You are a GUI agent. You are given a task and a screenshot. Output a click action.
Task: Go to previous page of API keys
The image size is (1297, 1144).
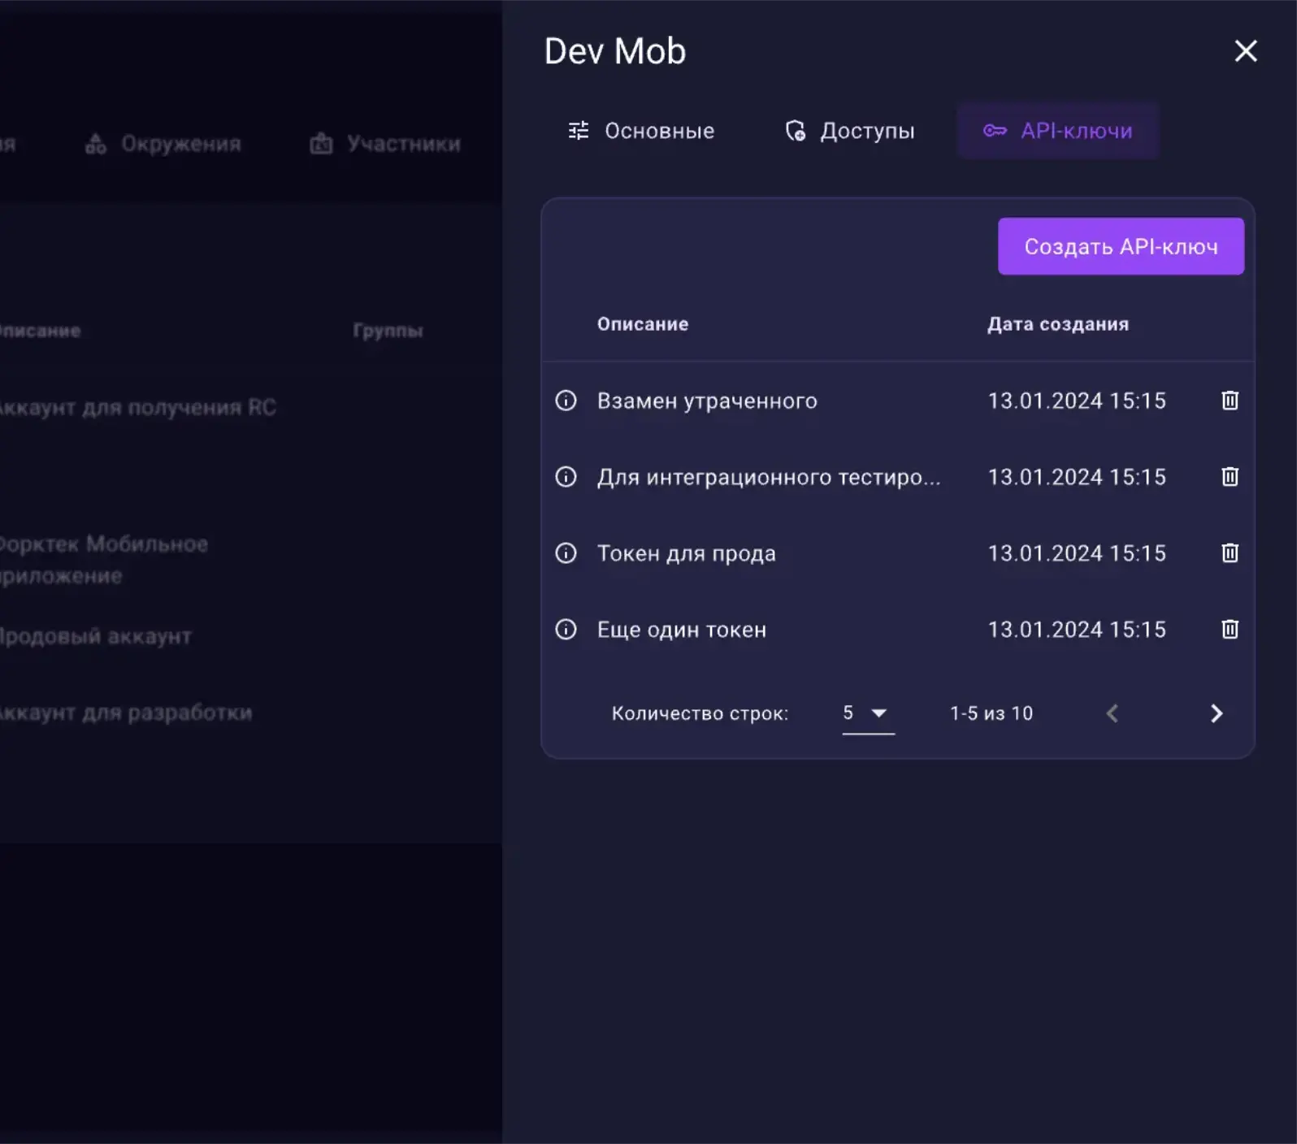tap(1113, 713)
